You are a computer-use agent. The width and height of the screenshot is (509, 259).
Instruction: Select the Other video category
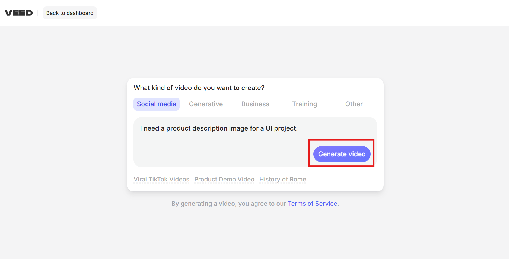(354, 104)
